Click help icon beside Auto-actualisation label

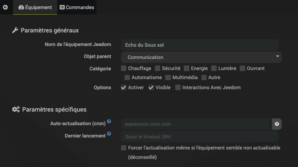[109, 122]
